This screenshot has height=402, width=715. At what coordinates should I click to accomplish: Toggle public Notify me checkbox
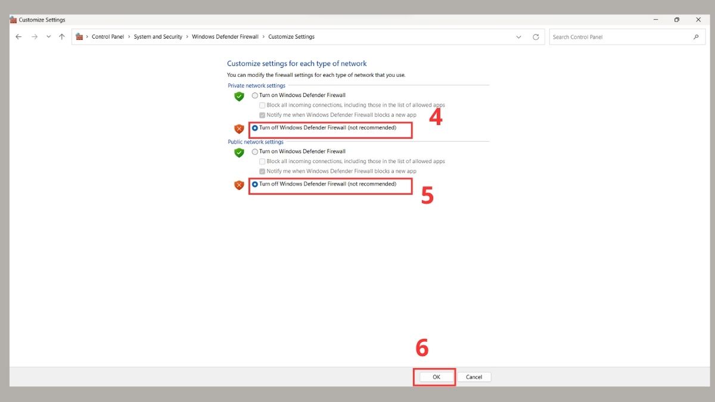pos(262,171)
